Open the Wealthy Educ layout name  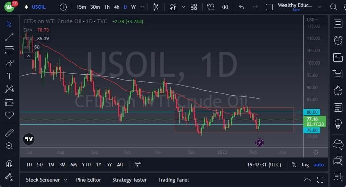pyautogui.click(x=295, y=5)
